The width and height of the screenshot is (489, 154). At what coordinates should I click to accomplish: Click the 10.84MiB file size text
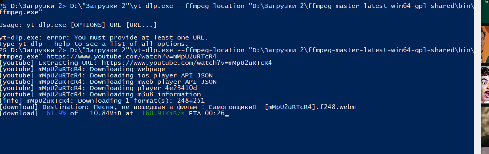click(x=106, y=113)
